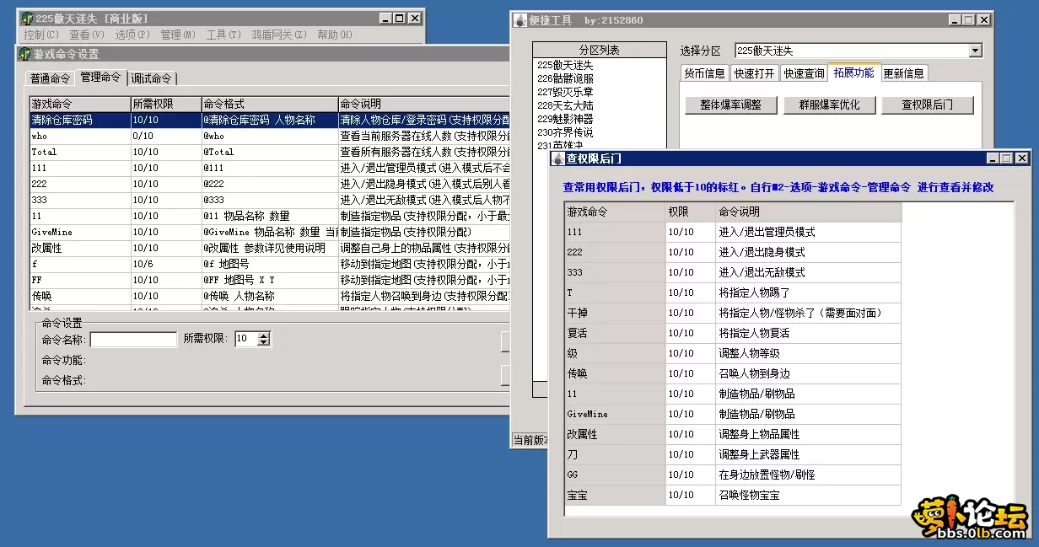Select the who command row

[x=269, y=136]
